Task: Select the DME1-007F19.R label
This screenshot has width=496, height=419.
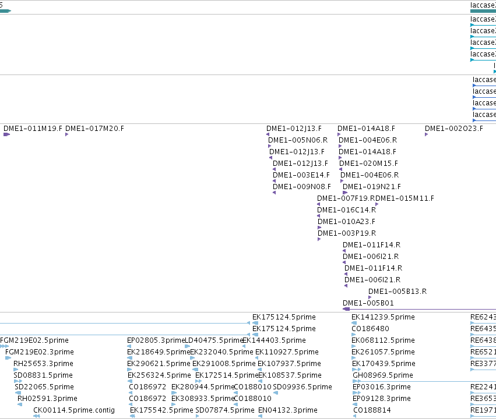Action: pos(346,198)
